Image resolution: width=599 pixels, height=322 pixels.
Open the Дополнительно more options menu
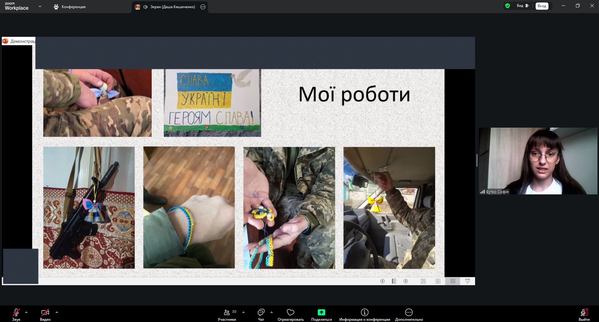pyautogui.click(x=409, y=312)
